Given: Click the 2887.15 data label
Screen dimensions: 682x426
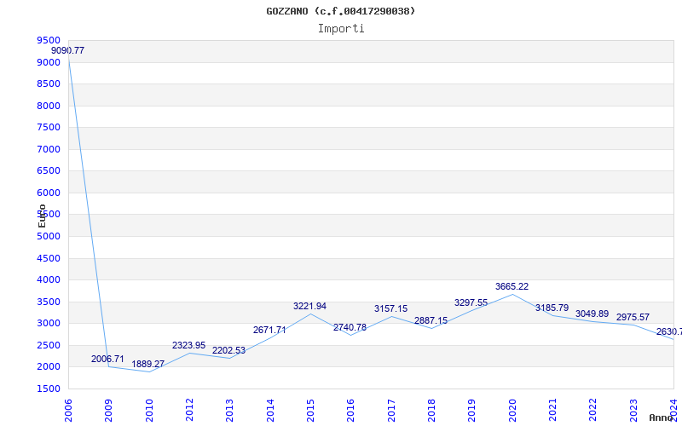Looking at the screenshot, I should [431, 321].
